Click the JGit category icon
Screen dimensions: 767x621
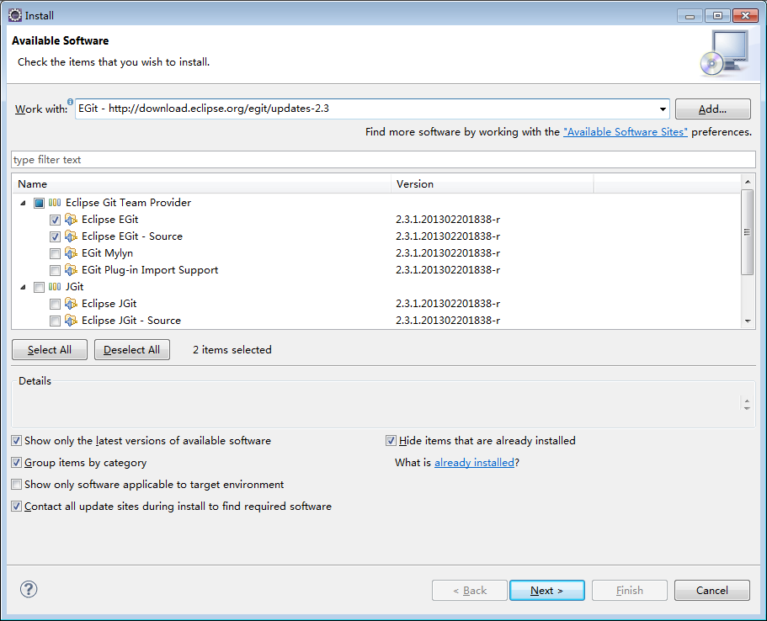coord(55,287)
